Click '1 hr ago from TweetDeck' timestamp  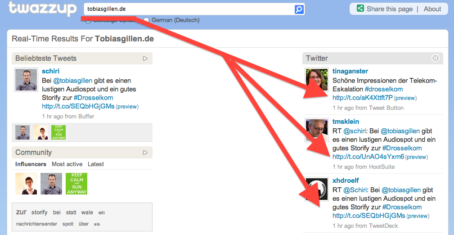(x=365, y=226)
